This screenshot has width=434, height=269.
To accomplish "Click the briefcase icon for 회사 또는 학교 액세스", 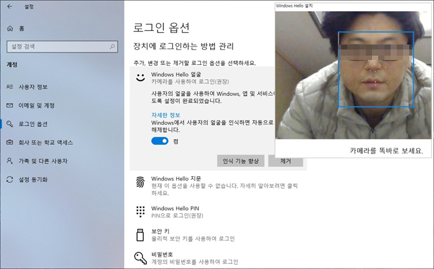I will pos(10,142).
